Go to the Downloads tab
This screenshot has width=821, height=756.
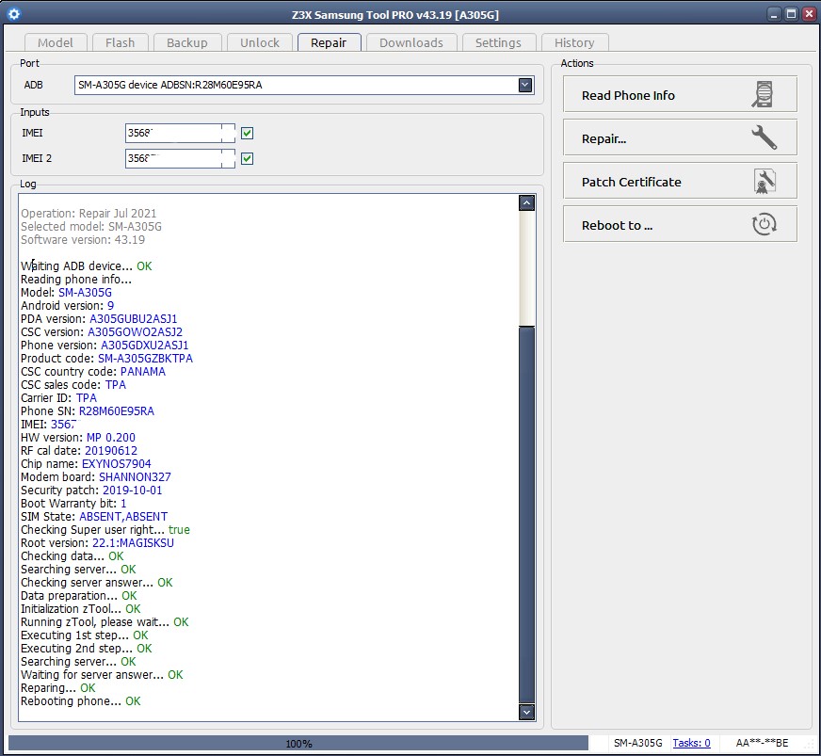tap(411, 42)
